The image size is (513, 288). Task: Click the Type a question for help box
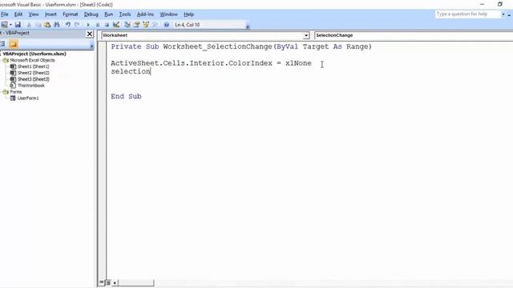coord(467,14)
